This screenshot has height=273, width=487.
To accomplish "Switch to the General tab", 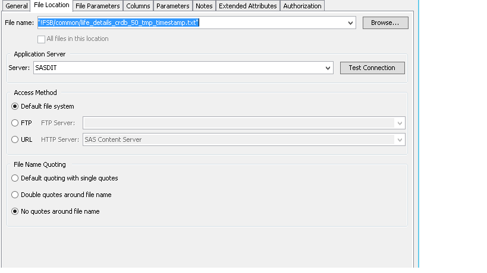I will coord(17,6).
